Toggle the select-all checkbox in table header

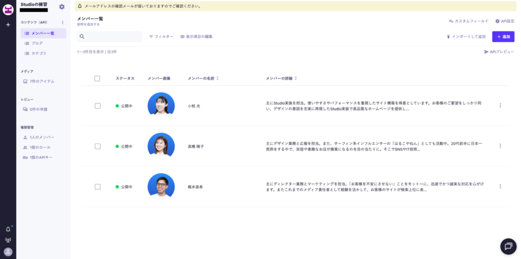pos(97,78)
